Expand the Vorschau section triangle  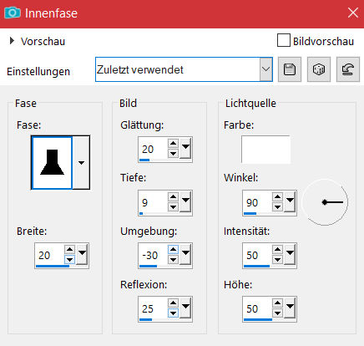point(12,41)
